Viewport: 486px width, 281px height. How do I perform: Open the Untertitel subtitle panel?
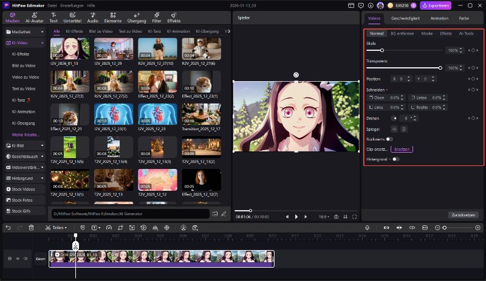pyautogui.click(x=72, y=16)
